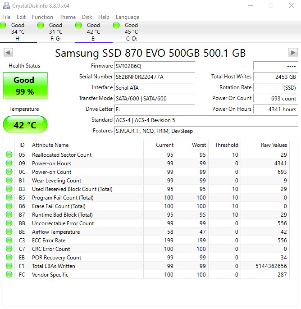Click the Good 99 % health status button
This screenshot has height=309, width=301.
25,86
